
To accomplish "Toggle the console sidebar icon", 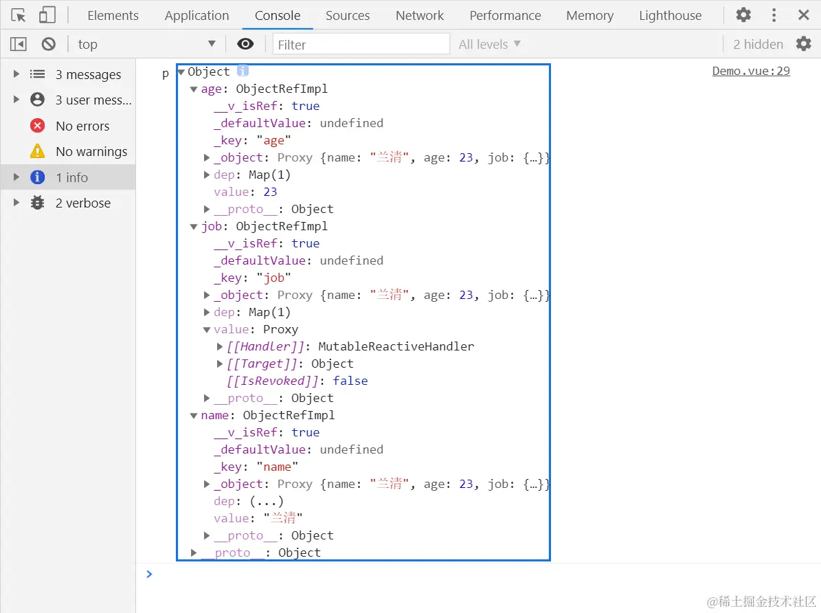I will (19, 44).
